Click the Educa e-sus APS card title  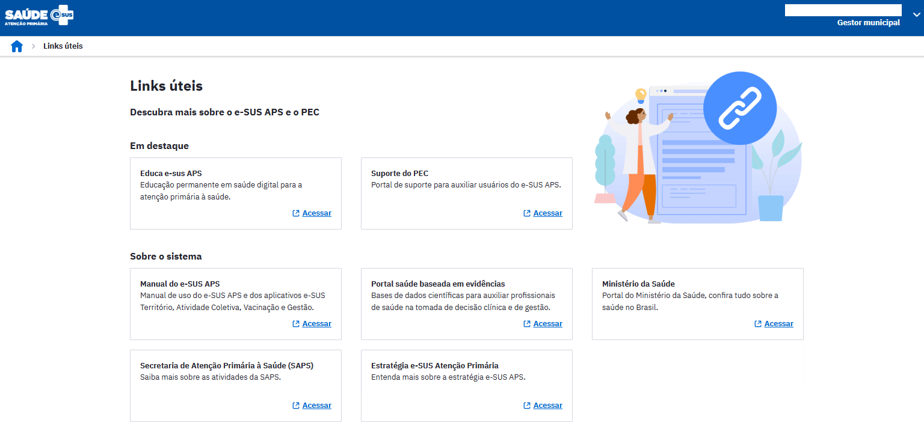point(171,174)
